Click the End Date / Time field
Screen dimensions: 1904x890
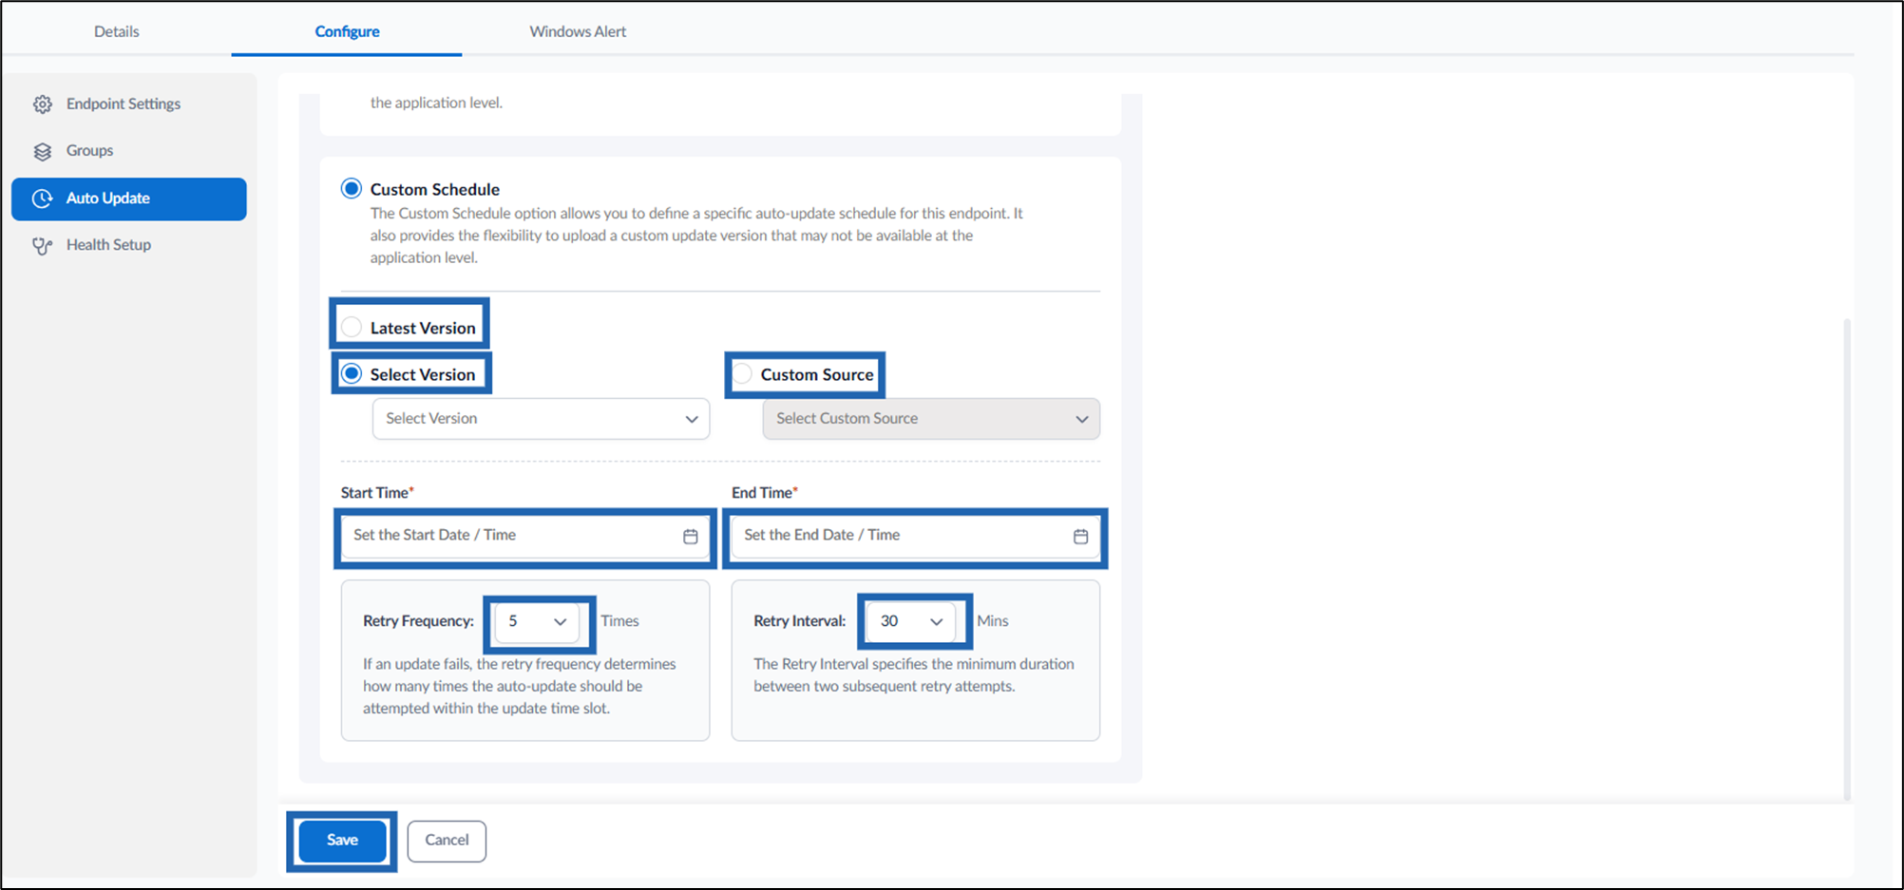coord(916,536)
